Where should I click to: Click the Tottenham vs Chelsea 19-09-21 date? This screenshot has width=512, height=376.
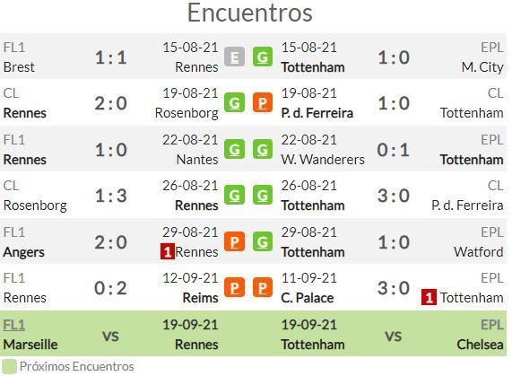(x=308, y=325)
